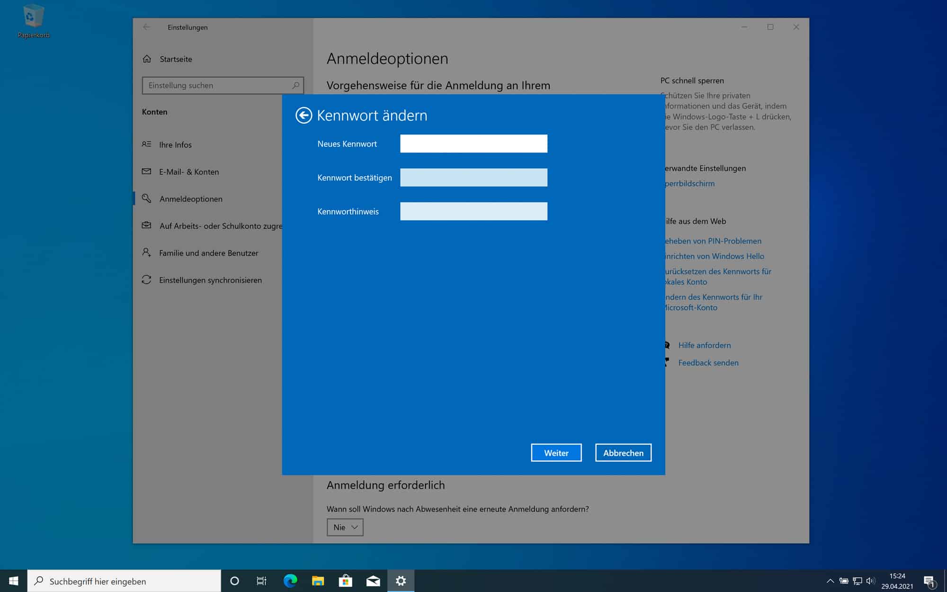This screenshot has width=947, height=592.
Task: Open the Papierkorb desktop icon
Action: (33, 21)
